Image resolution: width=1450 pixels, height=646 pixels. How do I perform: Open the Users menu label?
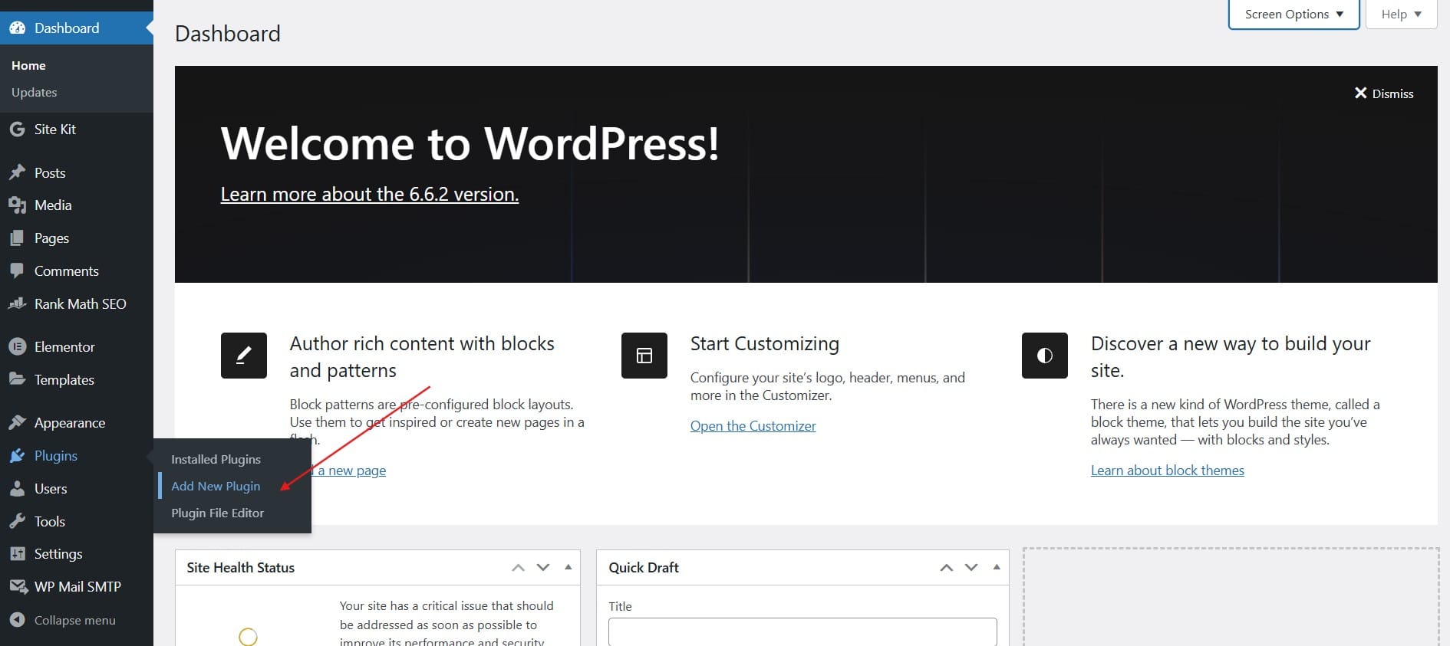(51, 489)
